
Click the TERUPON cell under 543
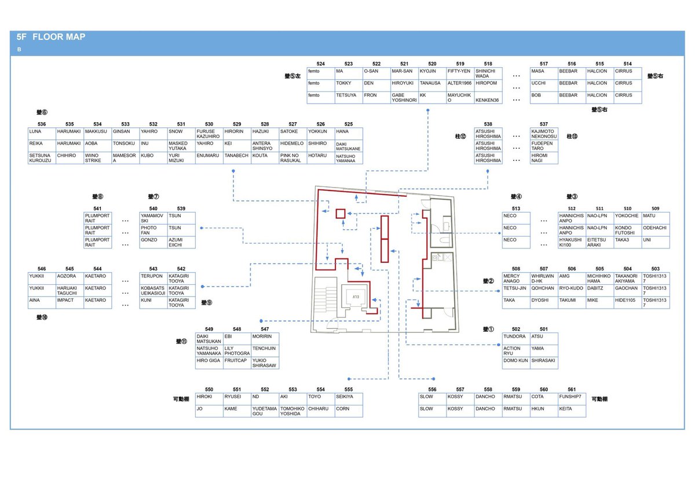click(x=153, y=279)
